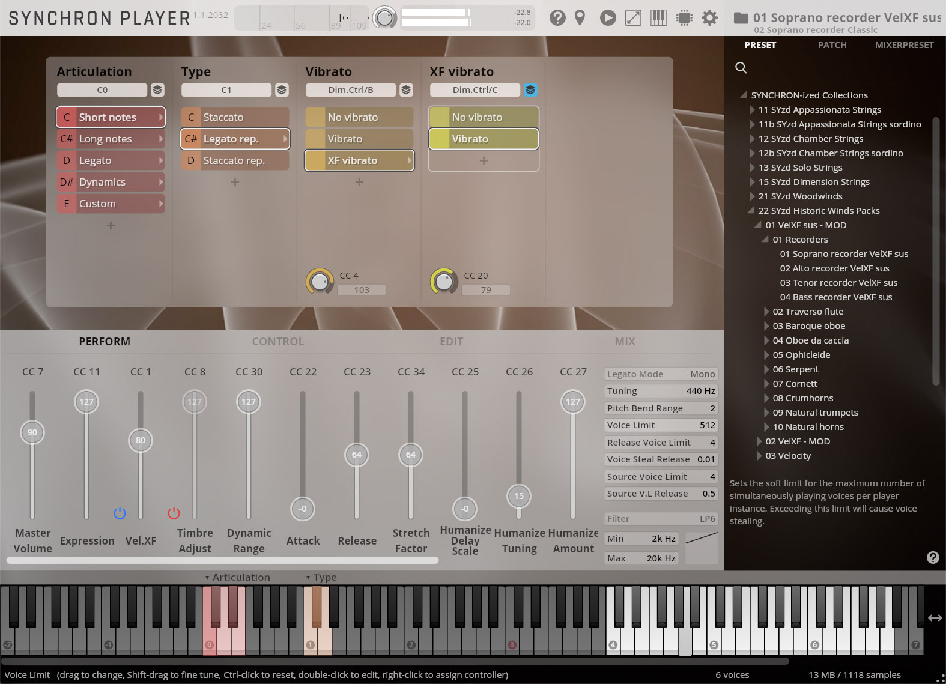Add a new slot under Vibrato column
The image size is (946, 684).
pos(359,182)
